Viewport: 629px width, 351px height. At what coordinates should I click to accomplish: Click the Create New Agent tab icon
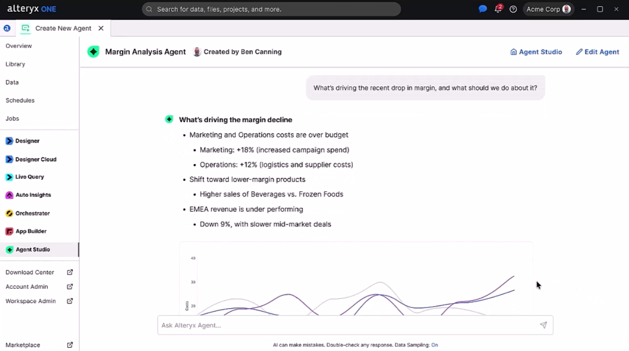tap(26, 28)
